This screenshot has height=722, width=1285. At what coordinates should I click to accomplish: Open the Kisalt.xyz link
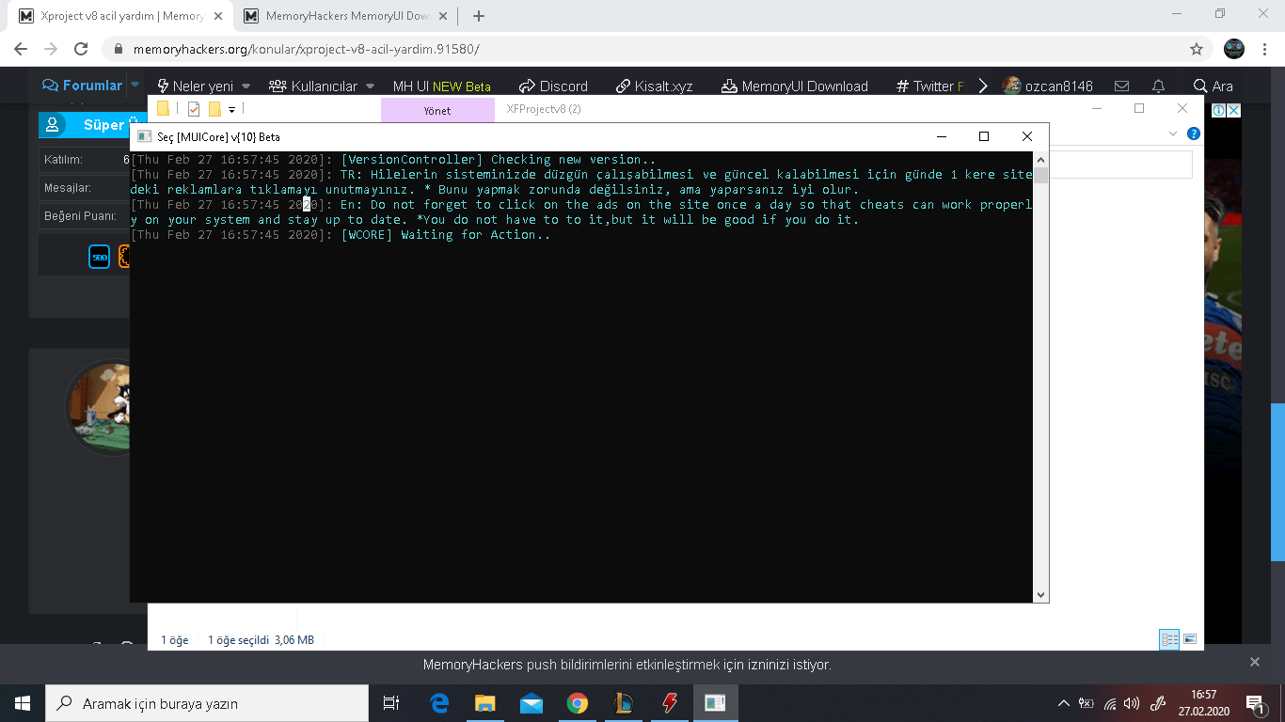(655, 86)
